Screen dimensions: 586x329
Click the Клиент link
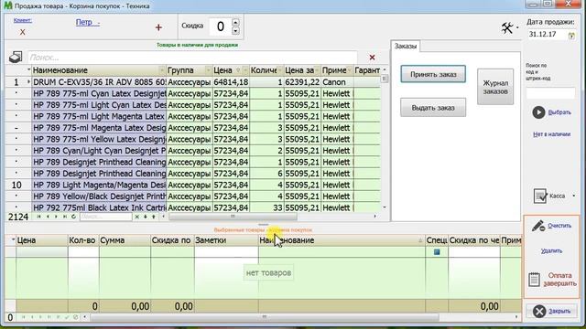click(22, 20)
